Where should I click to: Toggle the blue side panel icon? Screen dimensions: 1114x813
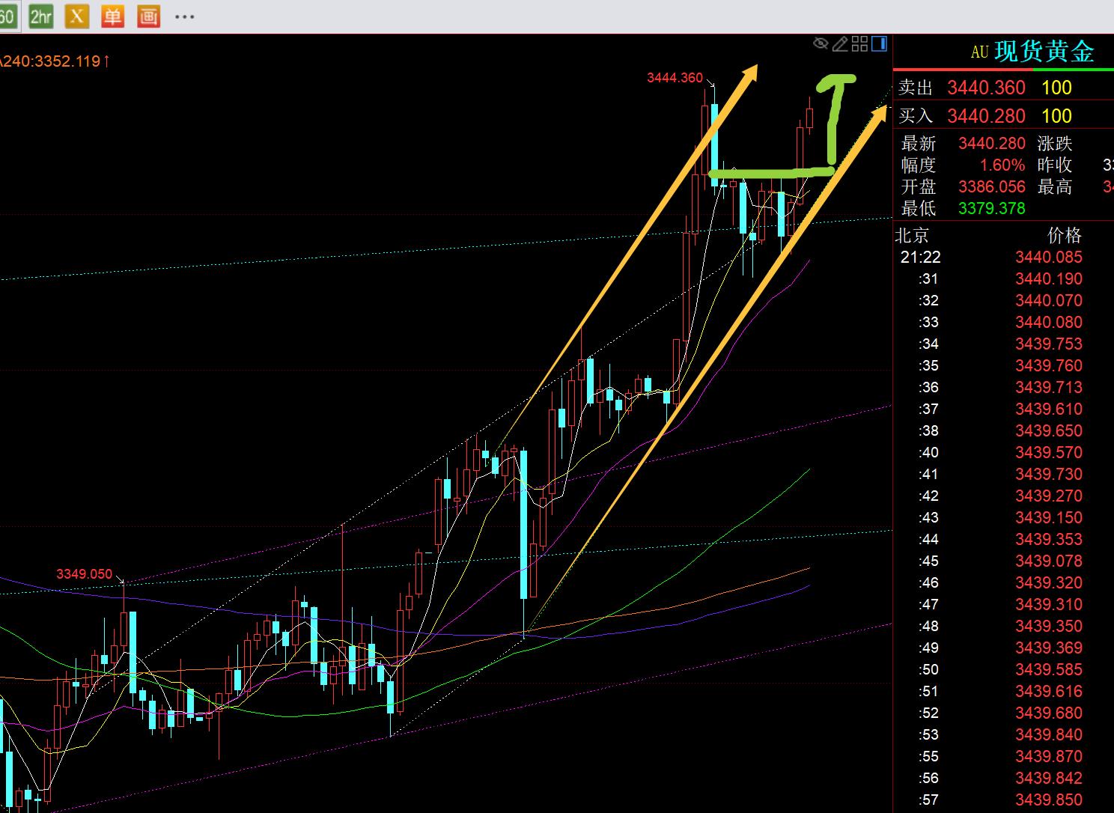tap(879, 44)
